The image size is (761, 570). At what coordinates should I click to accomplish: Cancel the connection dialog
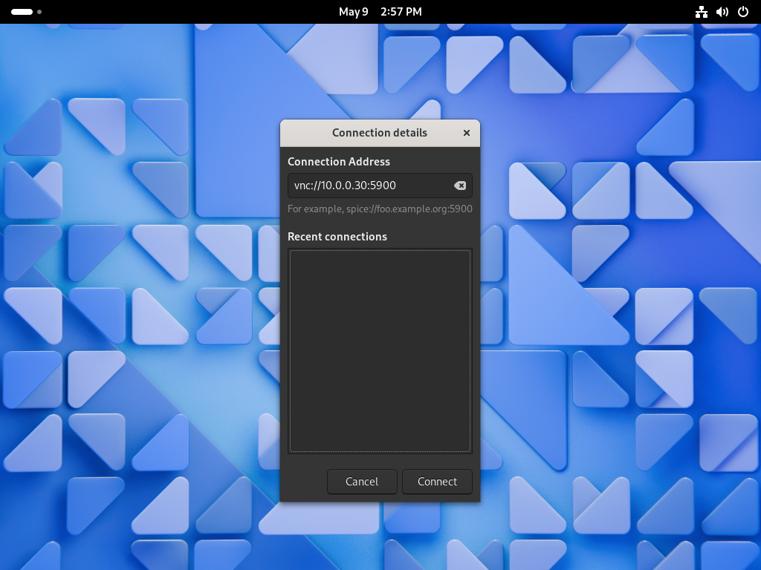click(x=362, y=481)
